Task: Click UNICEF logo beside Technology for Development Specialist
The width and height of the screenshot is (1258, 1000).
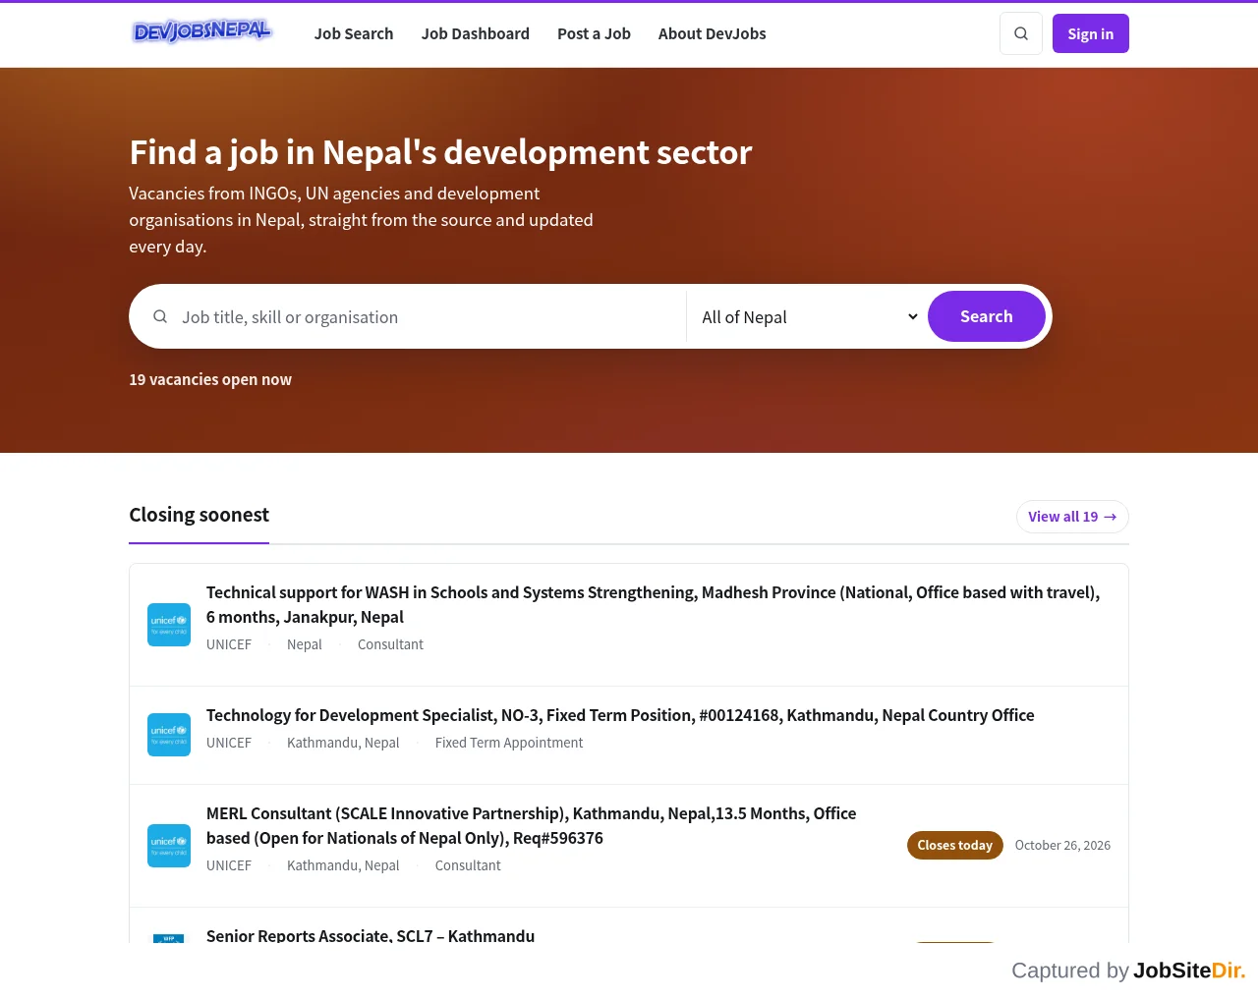Action: (169, 735)
